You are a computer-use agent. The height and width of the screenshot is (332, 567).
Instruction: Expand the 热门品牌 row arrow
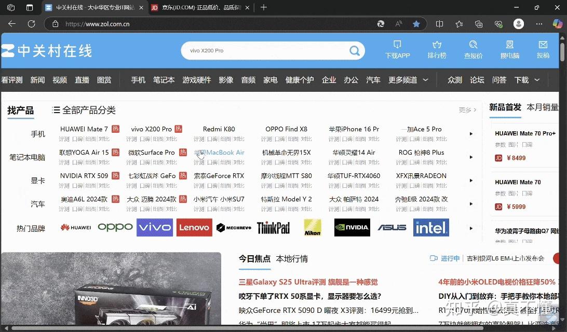[471, 228]
